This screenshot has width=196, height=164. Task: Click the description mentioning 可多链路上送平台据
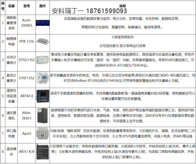[123, 116]
